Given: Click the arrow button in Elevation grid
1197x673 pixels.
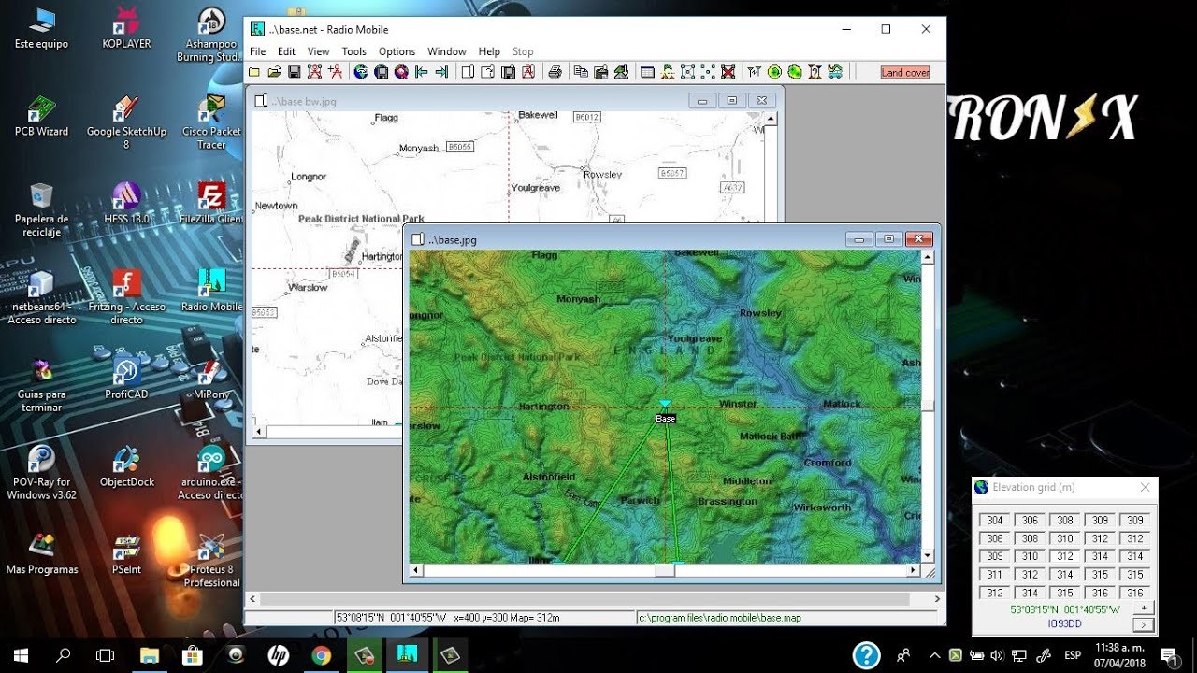Looking at the screenshot, I should (1143, 624).
